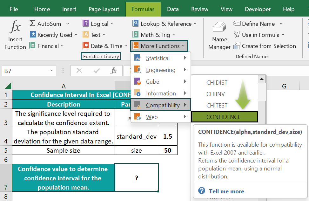
Task: Click the Lookup & Reference magnifier icon
Action: 135,23
